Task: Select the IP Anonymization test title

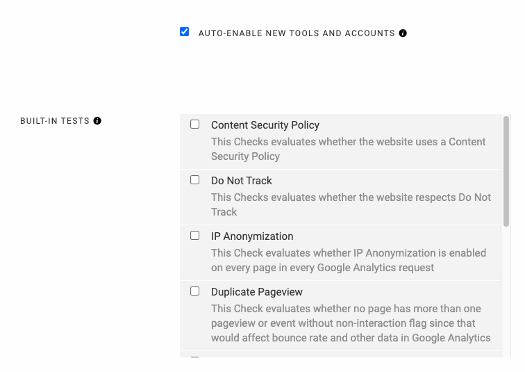Action: click(x=252, y=236)
